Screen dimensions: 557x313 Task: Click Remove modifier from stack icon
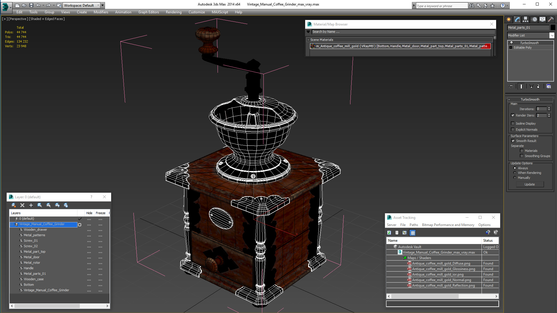point(538,86)
